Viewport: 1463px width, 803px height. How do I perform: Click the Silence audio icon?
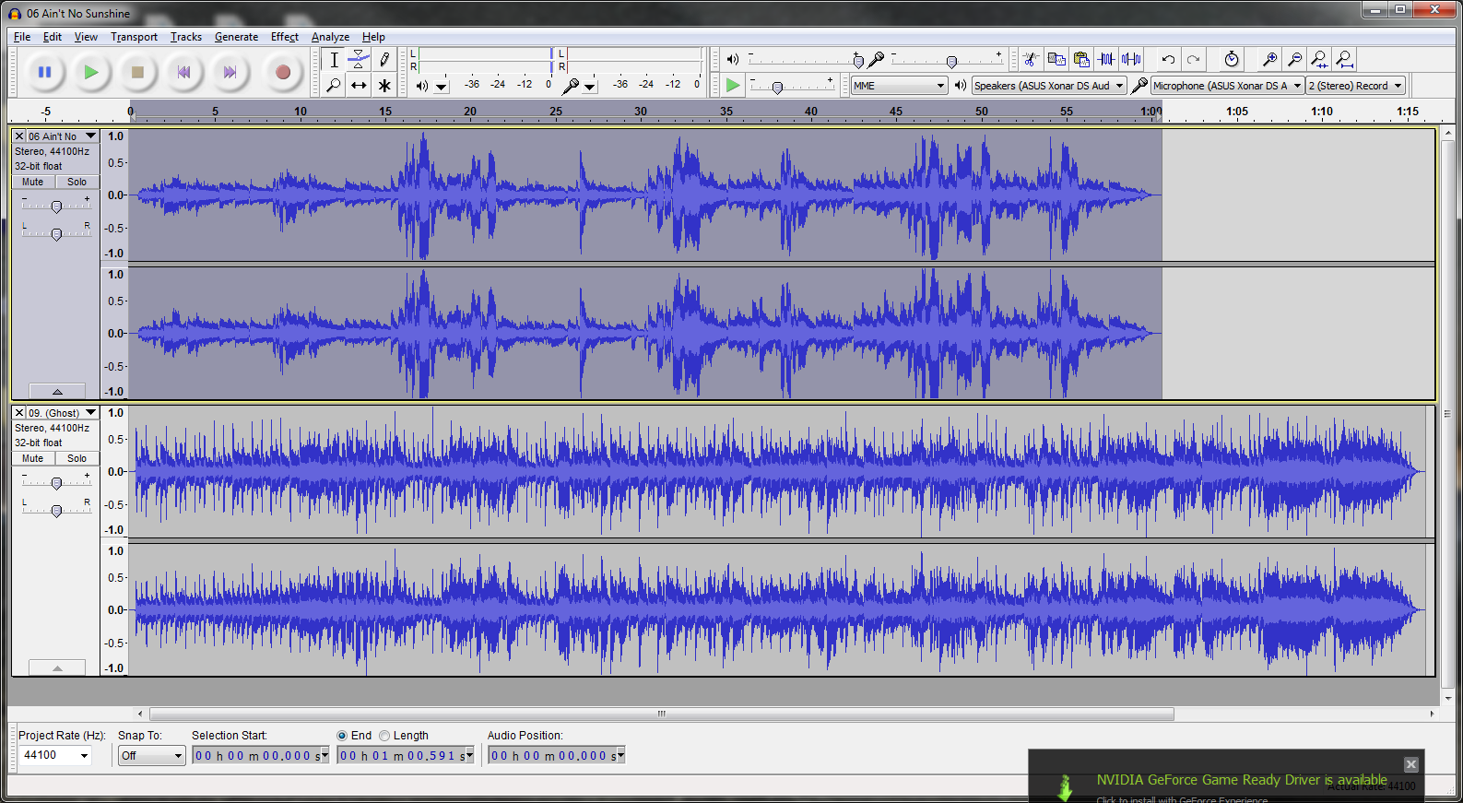[x=1131, y=60]
